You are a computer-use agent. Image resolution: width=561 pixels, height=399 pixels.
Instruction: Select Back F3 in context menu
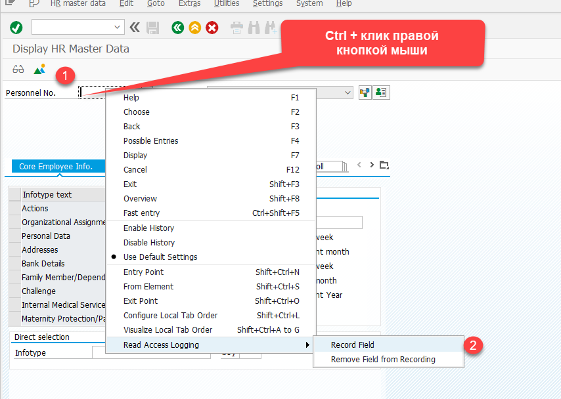coord(211,127)
